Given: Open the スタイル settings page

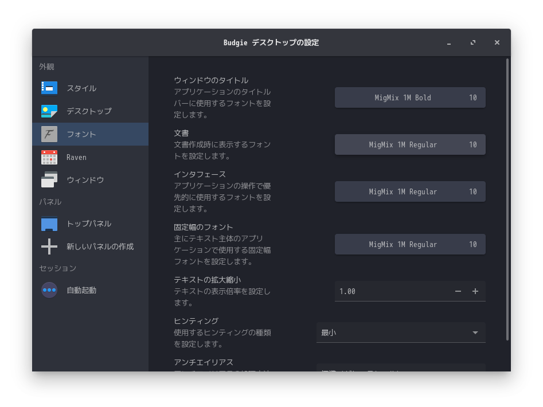Looking at the screenshot, I should (x=91, y=88).
